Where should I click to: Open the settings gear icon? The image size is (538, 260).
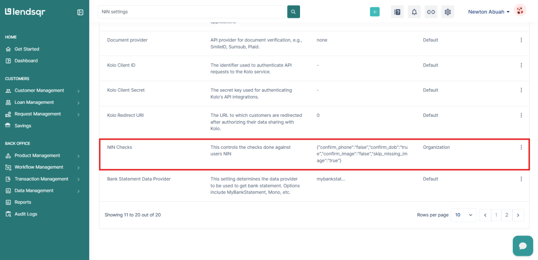pos(448,12)
